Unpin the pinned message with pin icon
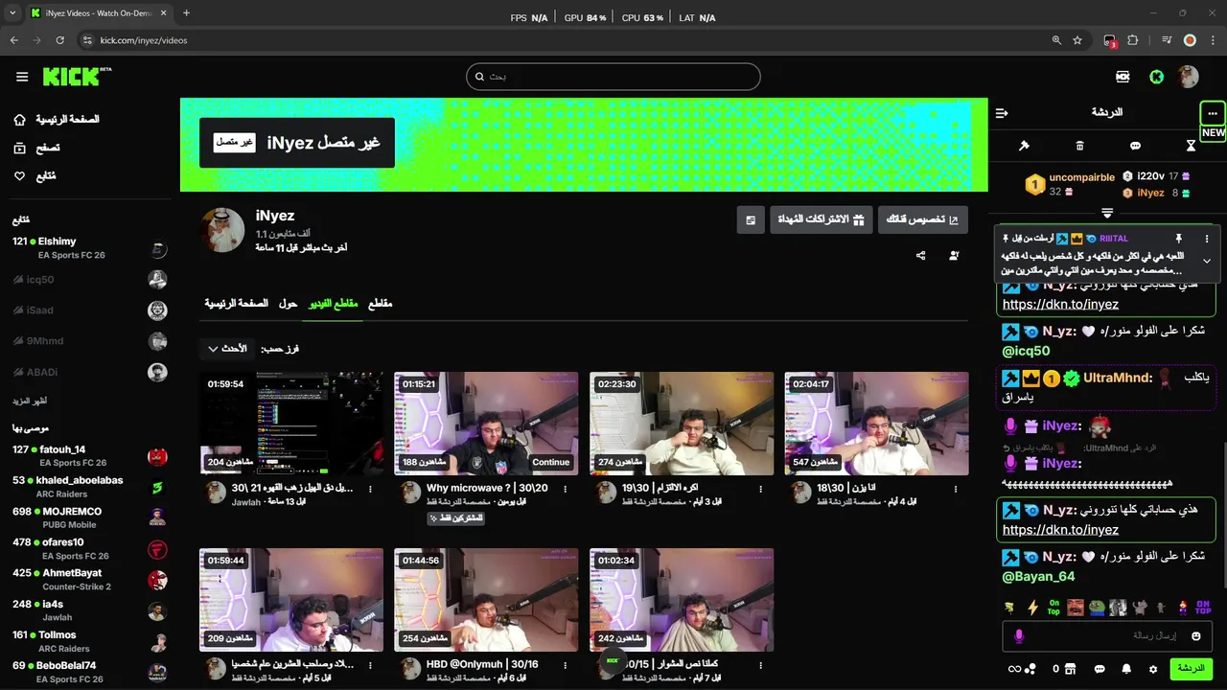The width and height of the screenshot is (1227, 690). point(1179,238)
